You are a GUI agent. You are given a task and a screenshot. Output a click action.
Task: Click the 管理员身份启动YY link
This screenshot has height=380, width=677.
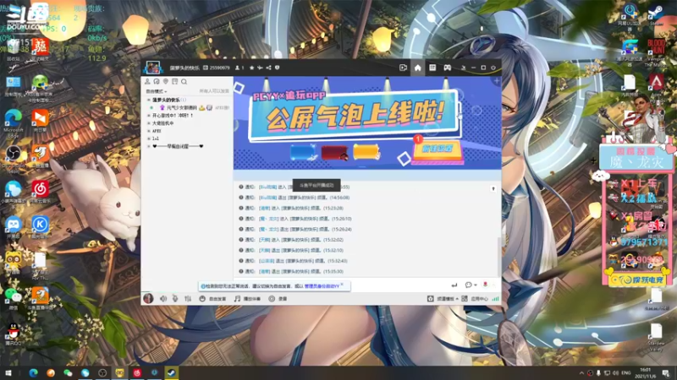point(322,286)
